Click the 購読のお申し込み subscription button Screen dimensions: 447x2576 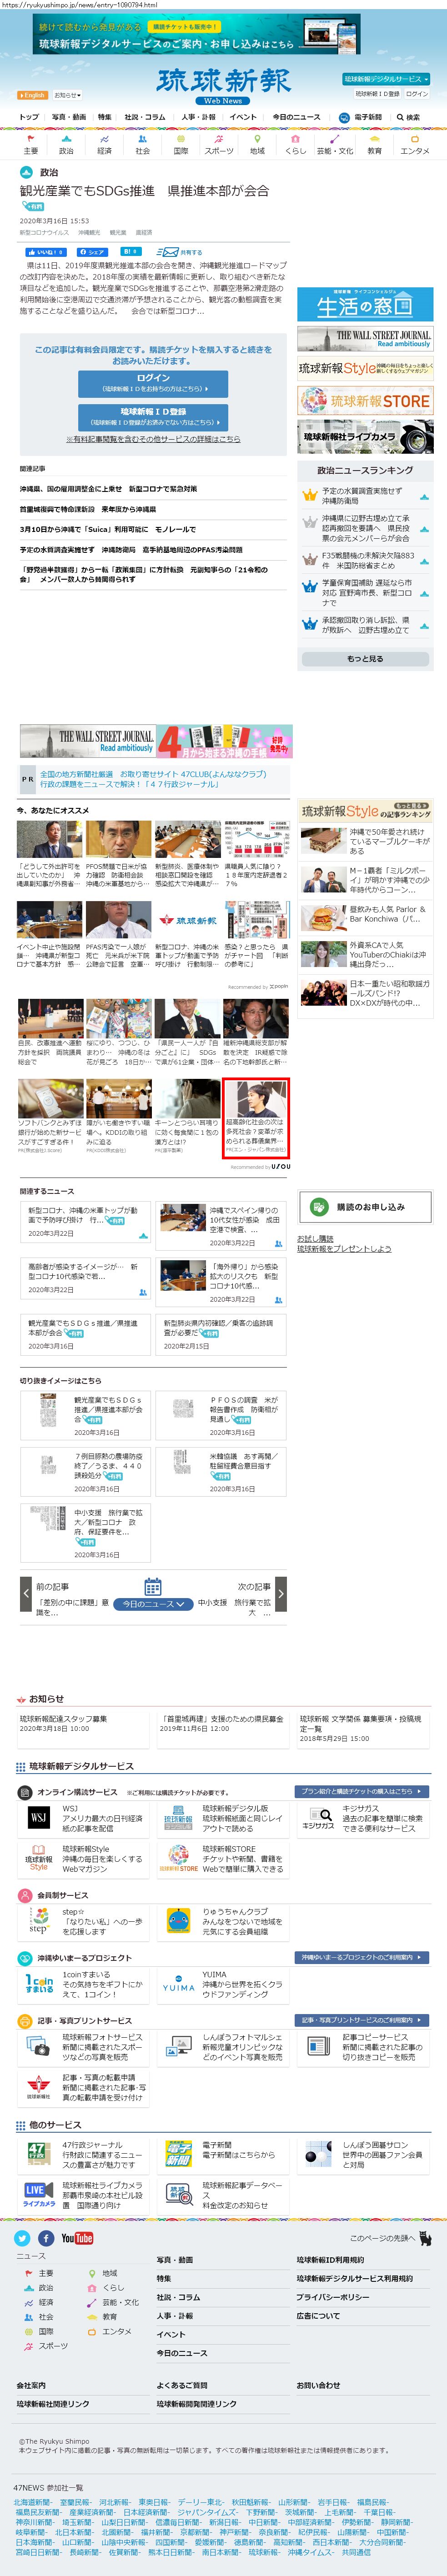tap(364, 1207)
